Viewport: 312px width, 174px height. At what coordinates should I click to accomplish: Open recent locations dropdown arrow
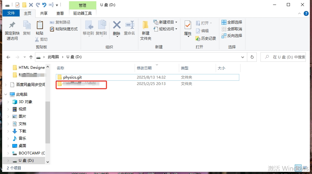click(x=25, y=57)
